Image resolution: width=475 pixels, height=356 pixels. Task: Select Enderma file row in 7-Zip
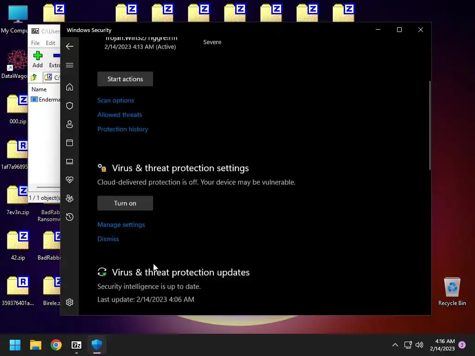[x=45, y=100]
